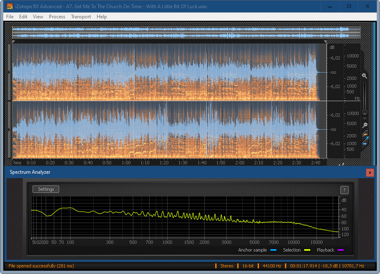Click the 'dB' amplitude ruler label
Screen dimensions: 380x274
[x=332, y=47]
